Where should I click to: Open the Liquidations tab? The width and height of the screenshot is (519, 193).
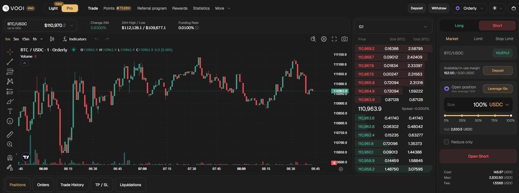(131, 185)
